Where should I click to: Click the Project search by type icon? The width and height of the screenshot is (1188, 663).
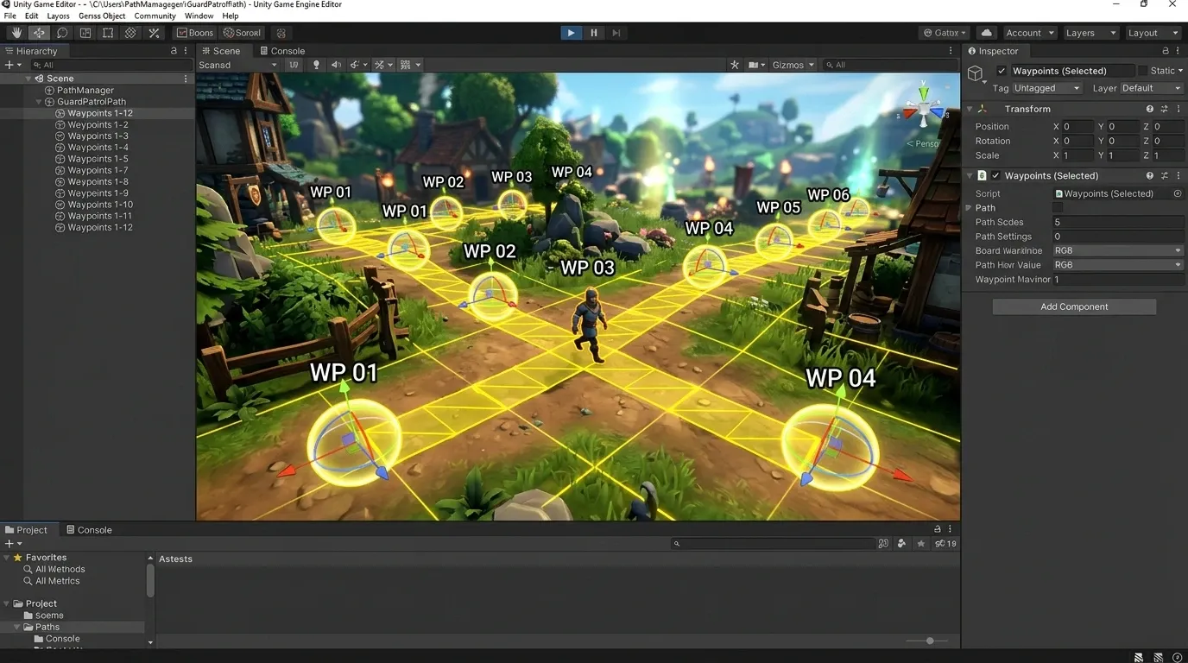click(883, 544)
